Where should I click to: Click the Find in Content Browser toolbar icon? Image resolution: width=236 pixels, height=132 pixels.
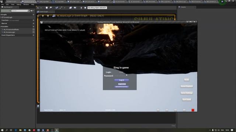(x=51, y=8)
